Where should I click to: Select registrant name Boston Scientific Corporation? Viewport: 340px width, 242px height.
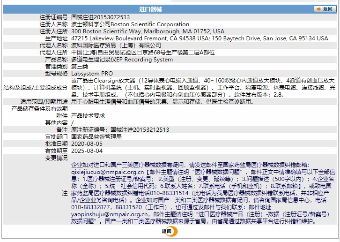pyautogui.click(x=150, y=24)
